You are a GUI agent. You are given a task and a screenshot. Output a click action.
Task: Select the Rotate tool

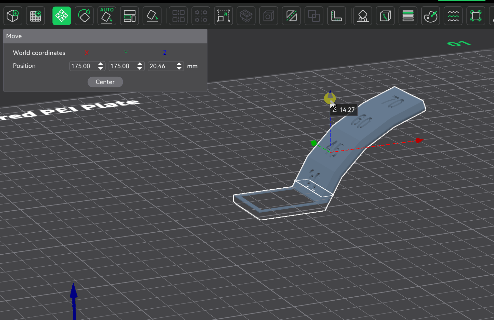click(x=84, y=16)
